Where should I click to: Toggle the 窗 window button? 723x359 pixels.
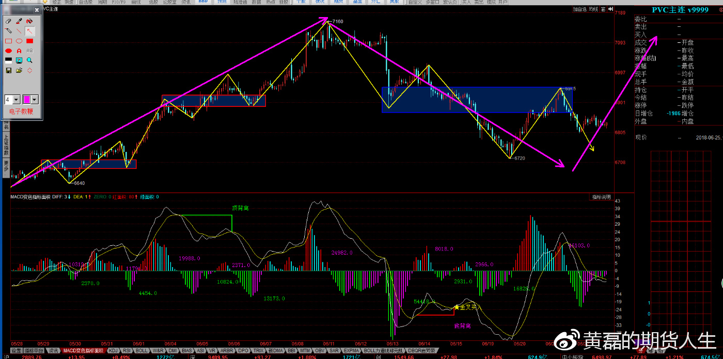(x=603, y=9)
